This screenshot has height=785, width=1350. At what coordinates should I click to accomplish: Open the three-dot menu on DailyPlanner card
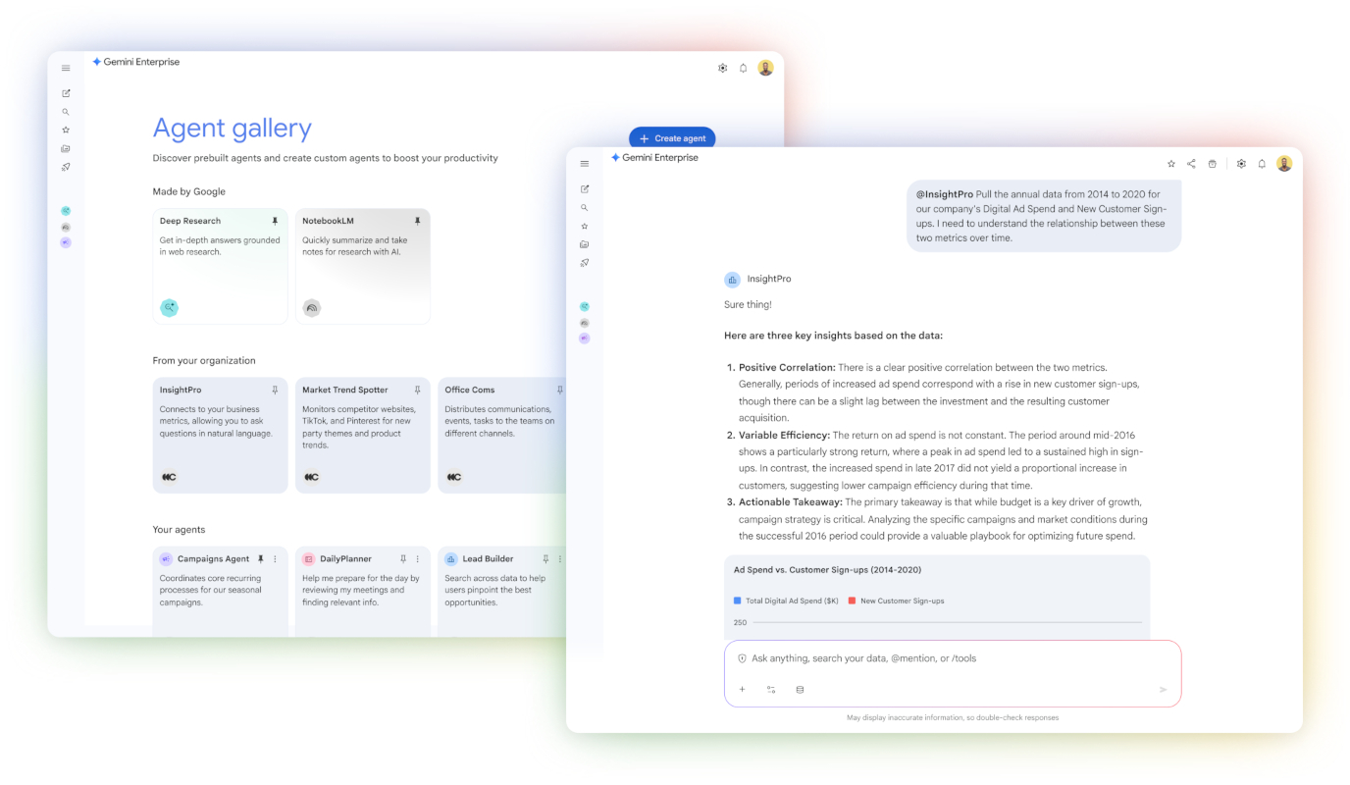tap(418, 559)
